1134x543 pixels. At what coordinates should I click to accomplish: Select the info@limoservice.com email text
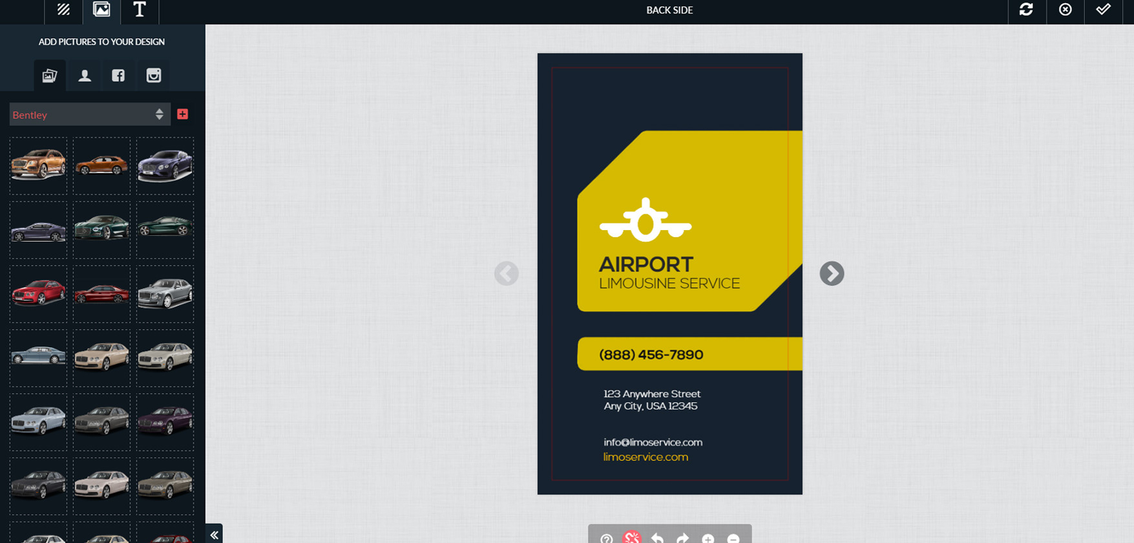(653, 442)
